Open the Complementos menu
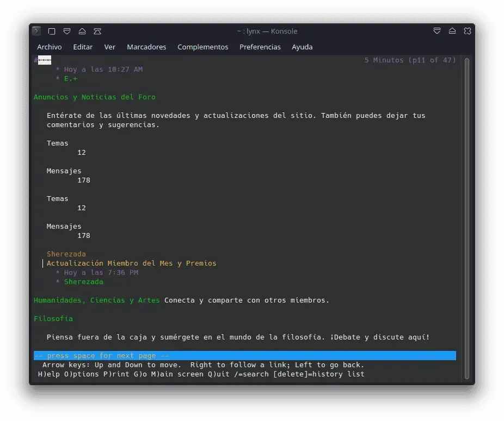Screen dimensions: 504x421 tap(203, 47)
